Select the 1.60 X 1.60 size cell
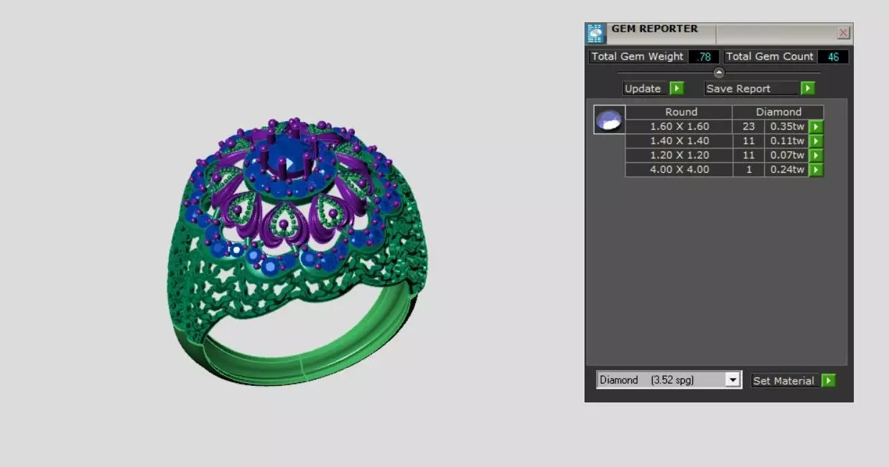Screen dimensions: 889x467 679,127
